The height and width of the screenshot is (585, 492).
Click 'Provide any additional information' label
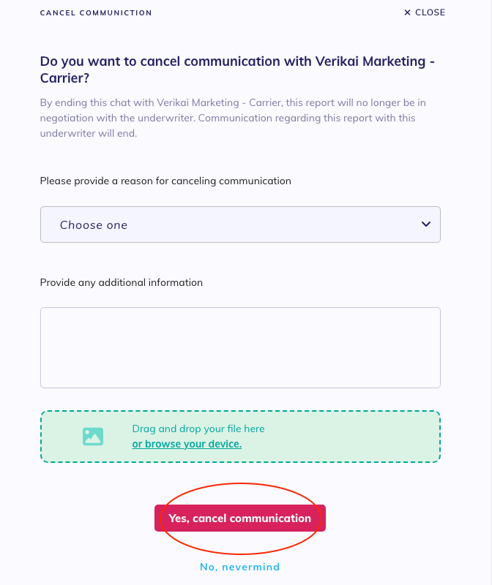coord(122,282)
